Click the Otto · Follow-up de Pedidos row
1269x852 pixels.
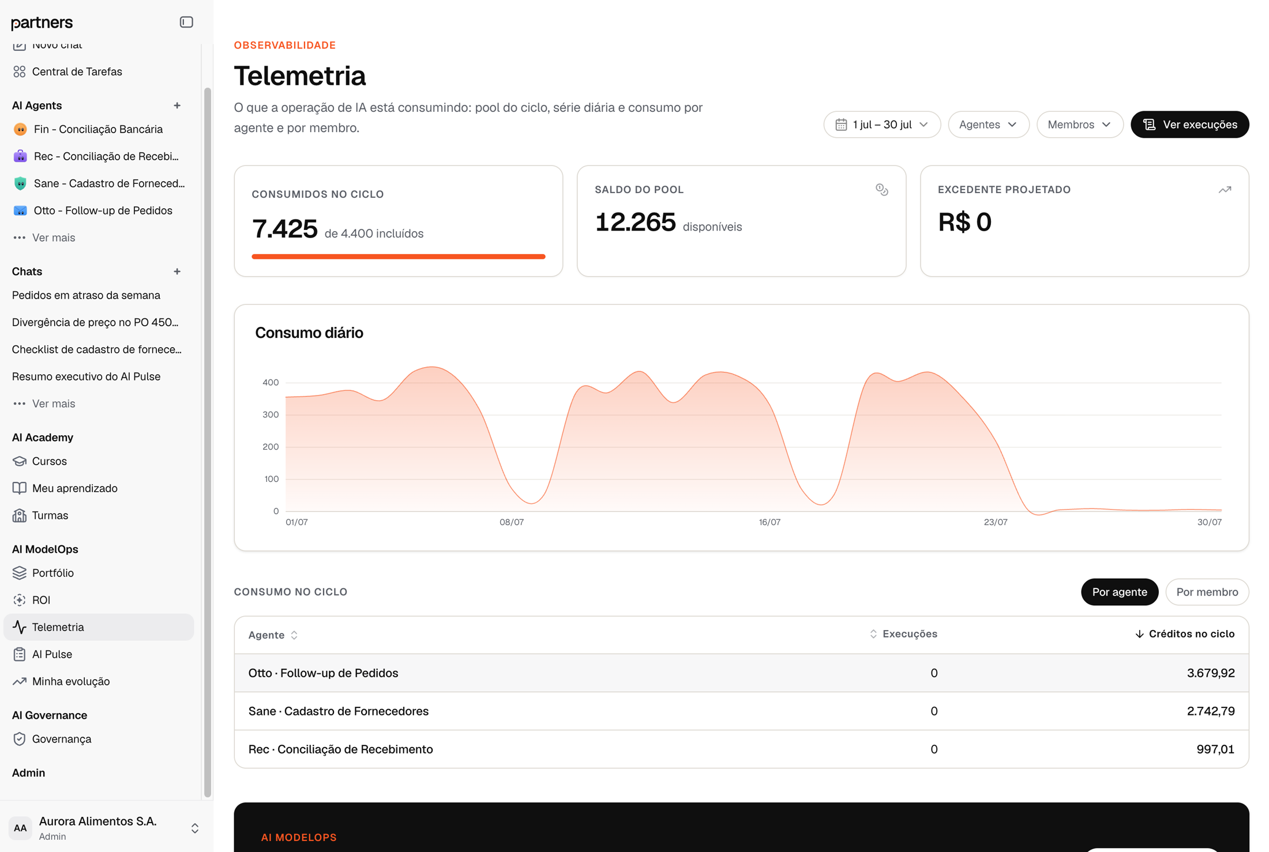coord(741,673)
